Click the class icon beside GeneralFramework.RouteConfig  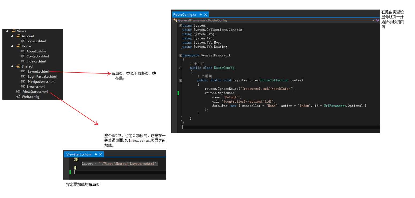point(175,20)
